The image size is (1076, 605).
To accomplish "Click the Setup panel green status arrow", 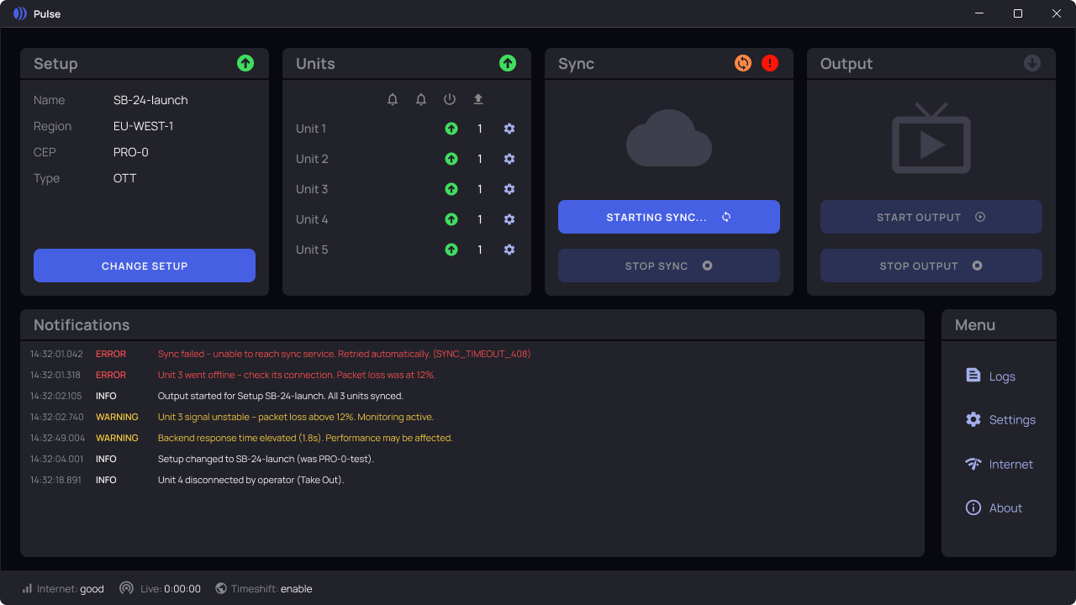I will tap(245, 63).
